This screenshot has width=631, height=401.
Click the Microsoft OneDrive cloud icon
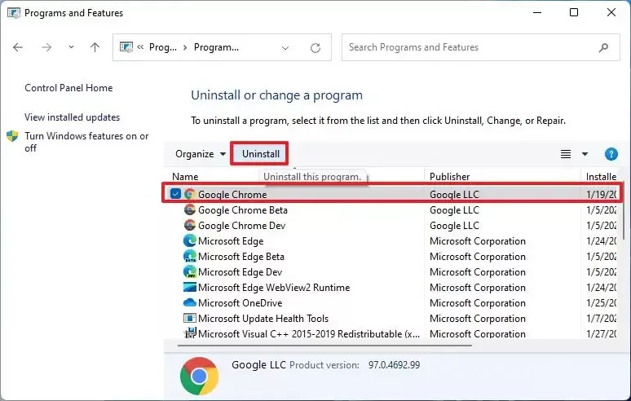pyautogui.click(x=190, y=303)
